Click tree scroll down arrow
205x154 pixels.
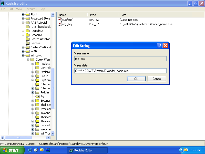pos(53,133)
